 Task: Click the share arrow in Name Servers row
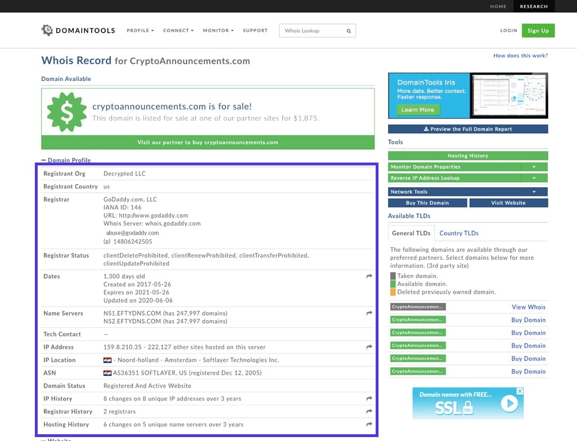click(x=369, y=313)
